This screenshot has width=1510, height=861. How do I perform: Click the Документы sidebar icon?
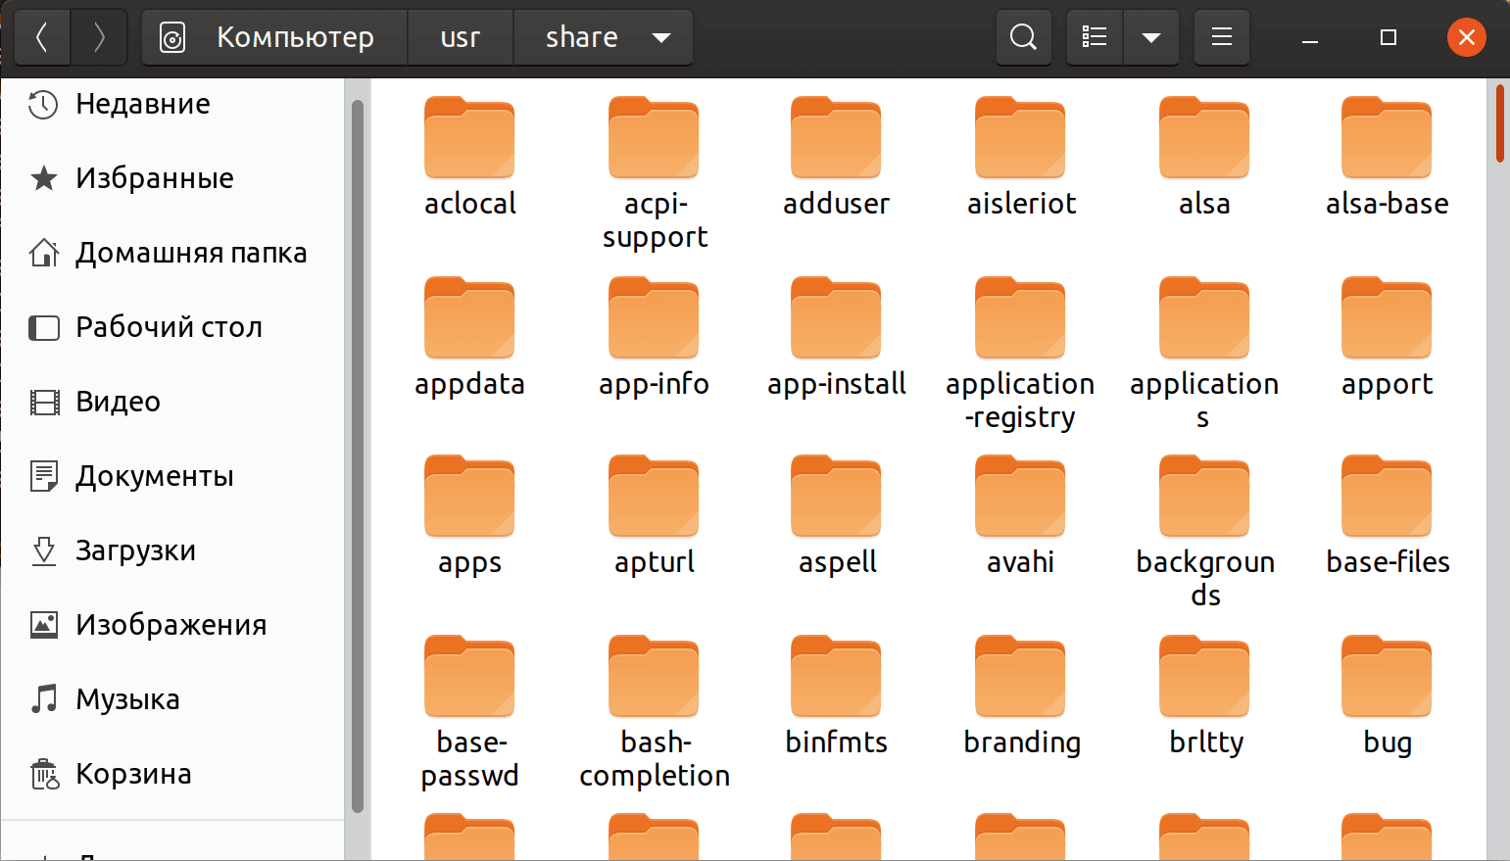point(43,476)
